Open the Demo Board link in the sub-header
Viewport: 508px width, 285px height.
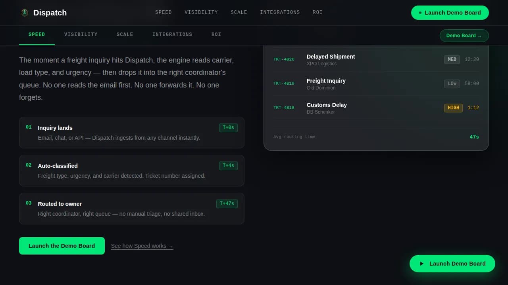click(464, 36)
